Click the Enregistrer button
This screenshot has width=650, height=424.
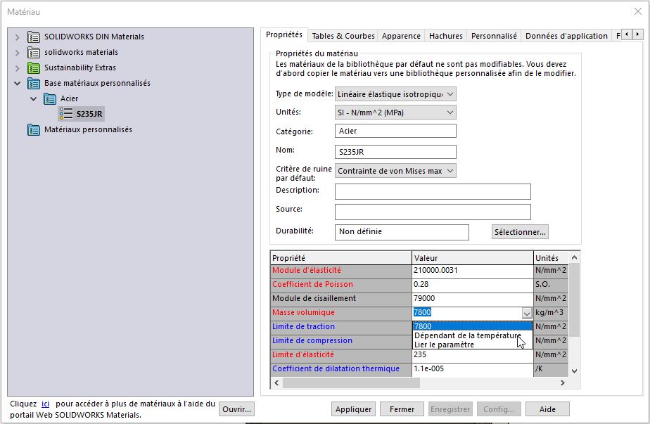(450, 409)
